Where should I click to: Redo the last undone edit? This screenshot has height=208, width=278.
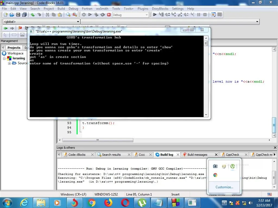click(x=39, y=15)
